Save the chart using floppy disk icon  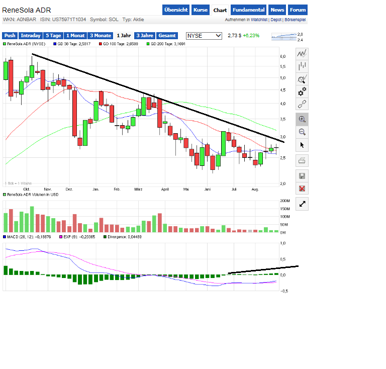pyautogui.click(x=302, y=175)
